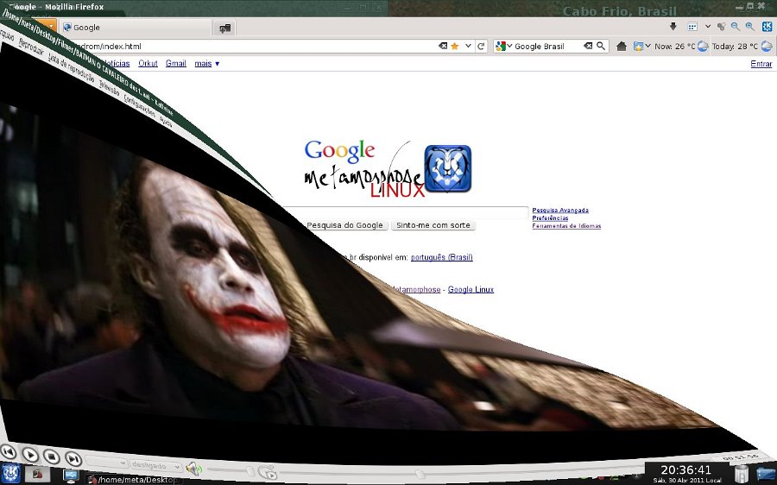Open the bookmarks menu dropdown

pyautogui.click(x=641, y=46)
